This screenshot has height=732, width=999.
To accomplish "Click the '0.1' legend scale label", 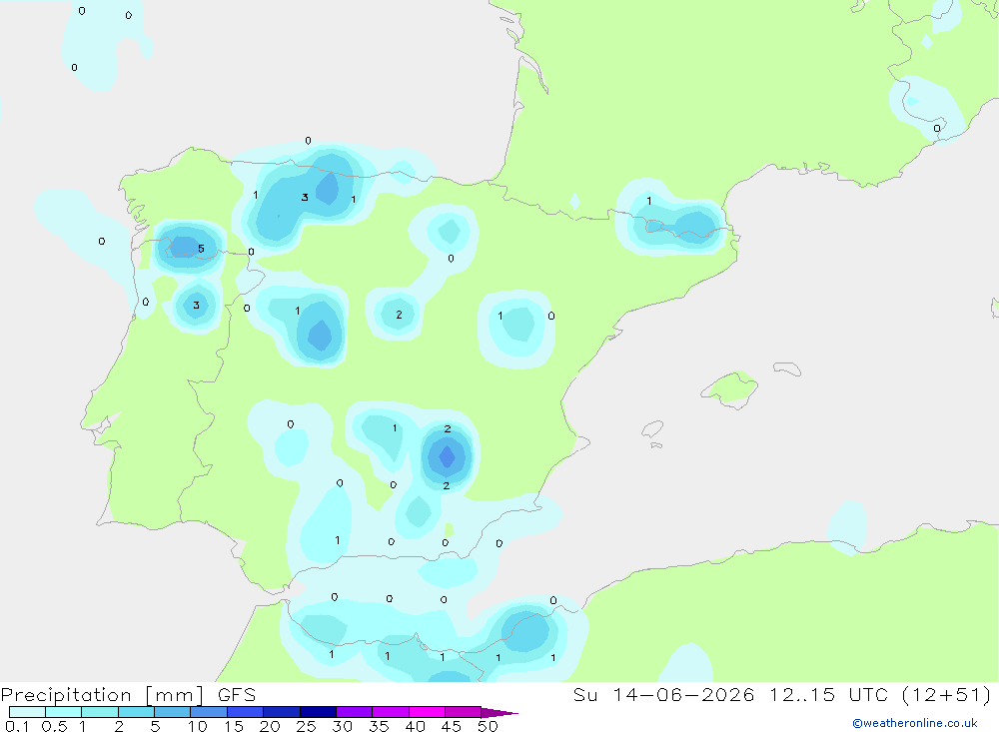I will (x=17, y=726).
